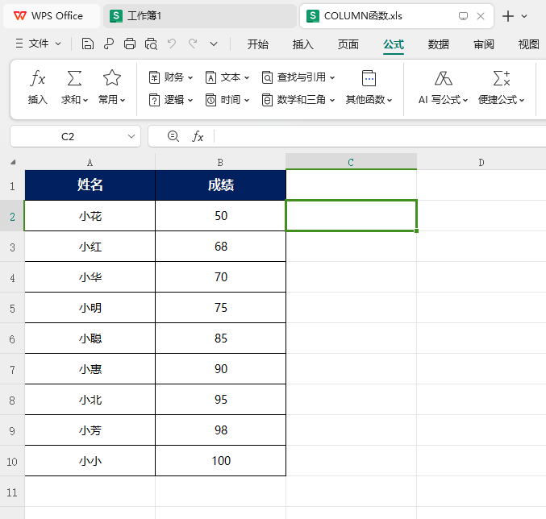Click the cell with score 100

220,460
